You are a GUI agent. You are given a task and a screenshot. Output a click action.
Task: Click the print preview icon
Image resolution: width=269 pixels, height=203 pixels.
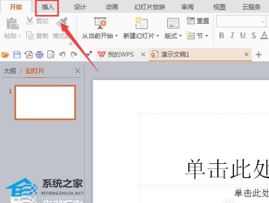[x=51, y=55]
